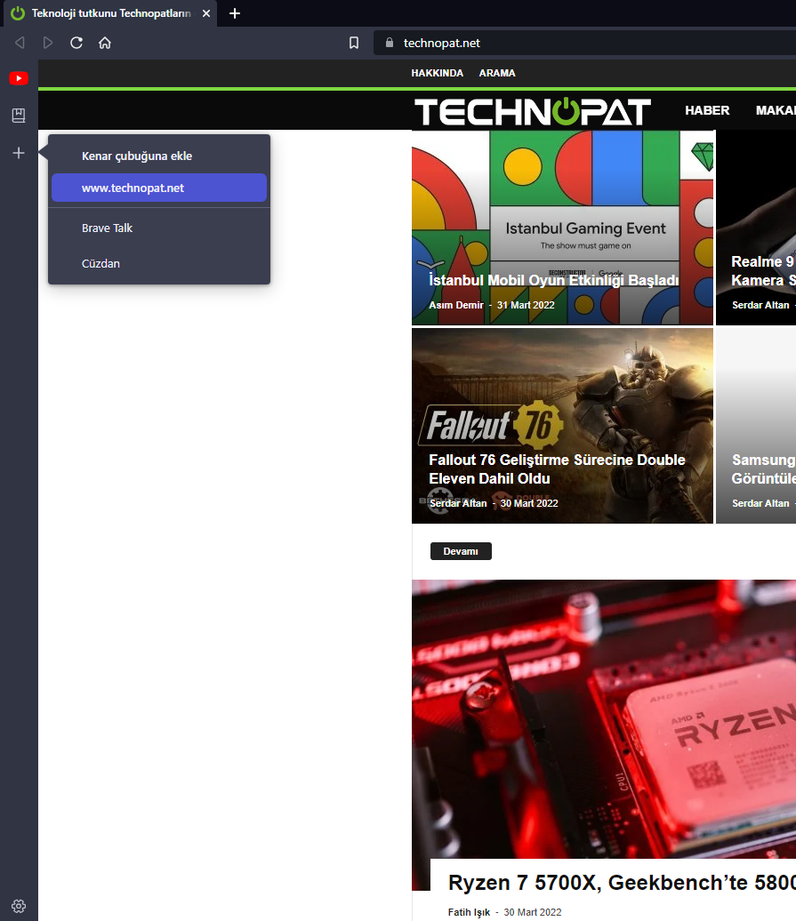Viewport: 796px width, 921px height.
Task: Add www.technopat.net to the sidebar
Action: click(x=159, y=188)
